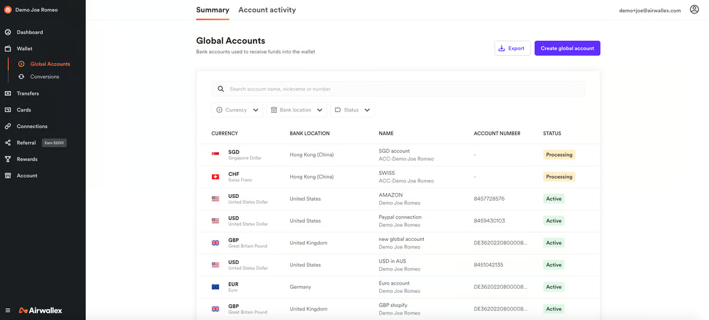Open Connections in the sidebar menu
This screenshot has height=320, width=709.
point(32,126)
